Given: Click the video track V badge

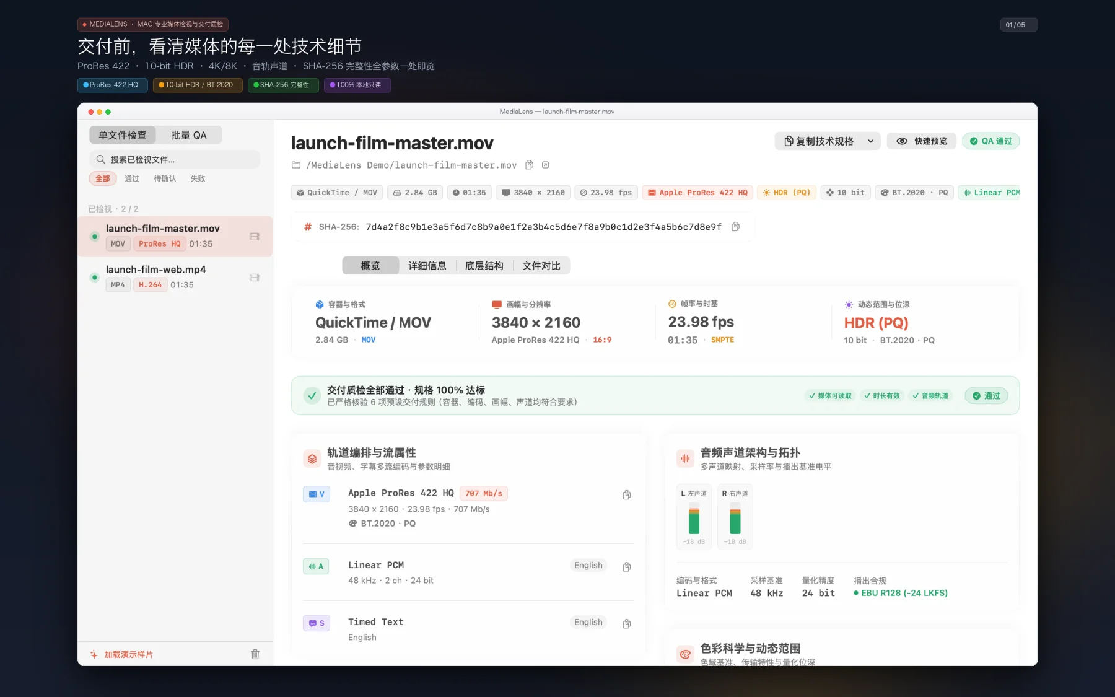Looking at the screenshot, I should 317,494.
